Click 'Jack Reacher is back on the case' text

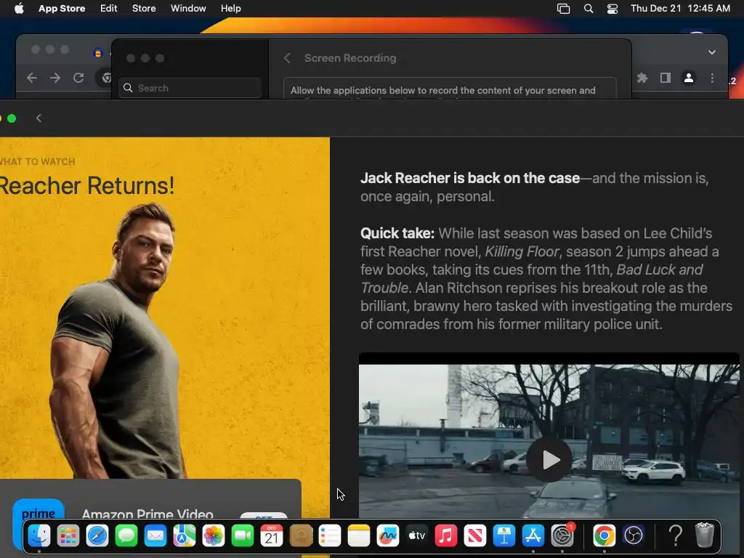pos(470,178)
